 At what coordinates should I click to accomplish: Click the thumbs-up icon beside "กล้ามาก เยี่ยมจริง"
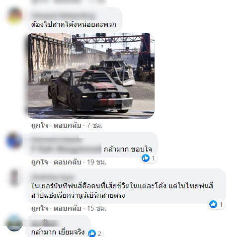point(92,234)
